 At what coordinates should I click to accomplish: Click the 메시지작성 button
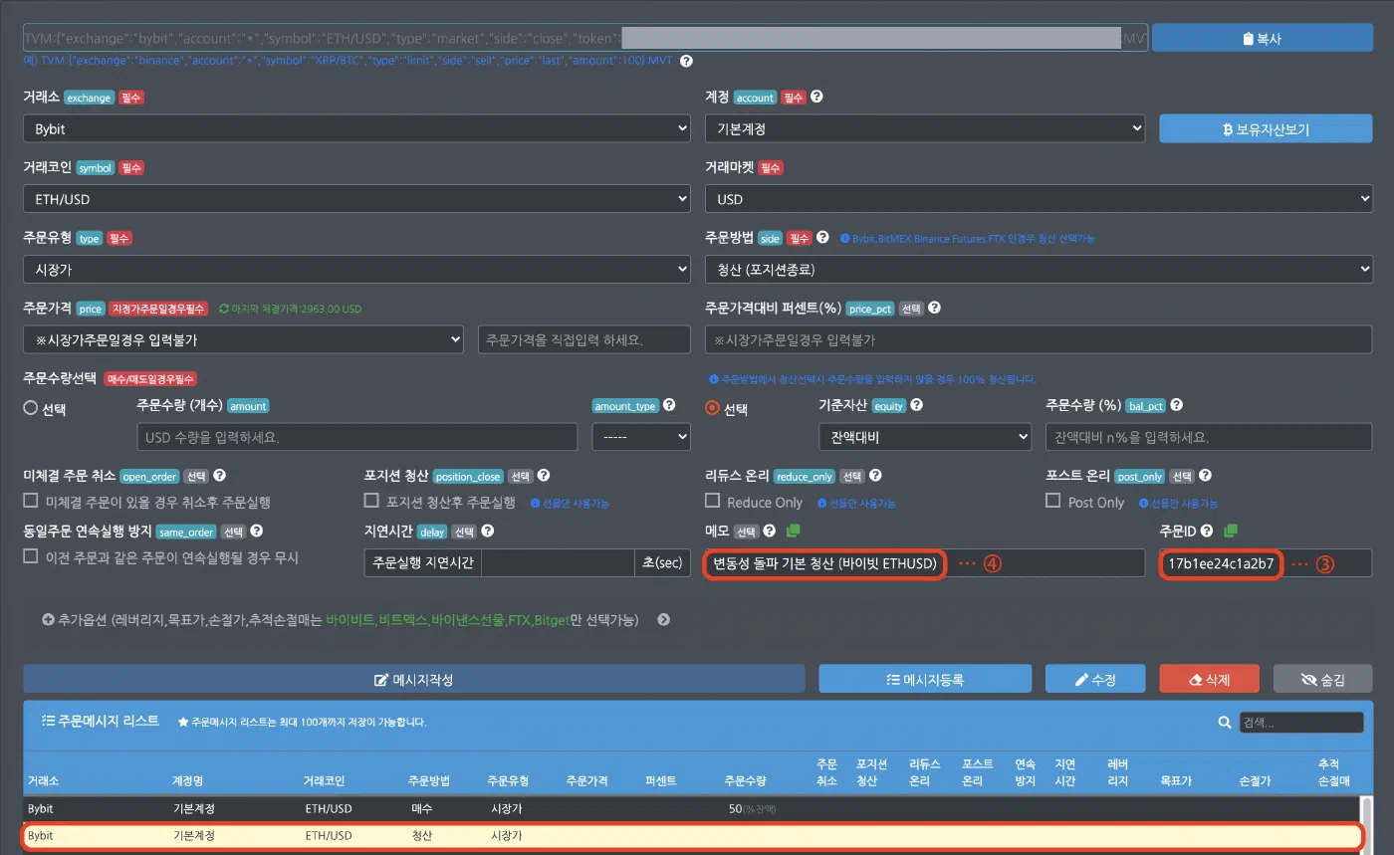click(x=413, y=679)
